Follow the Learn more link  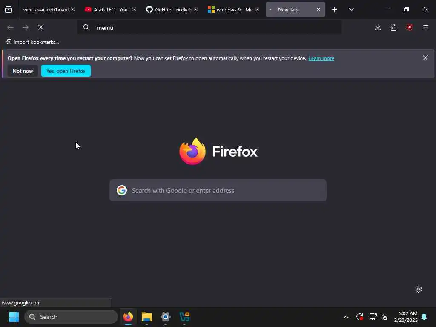(x=321, y=58)
